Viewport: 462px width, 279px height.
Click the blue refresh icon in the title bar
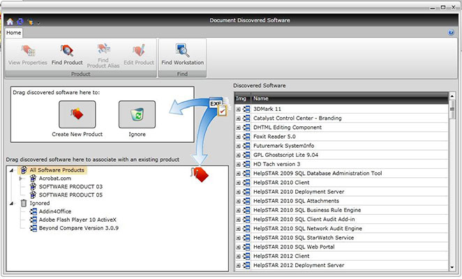pos(20,21)
